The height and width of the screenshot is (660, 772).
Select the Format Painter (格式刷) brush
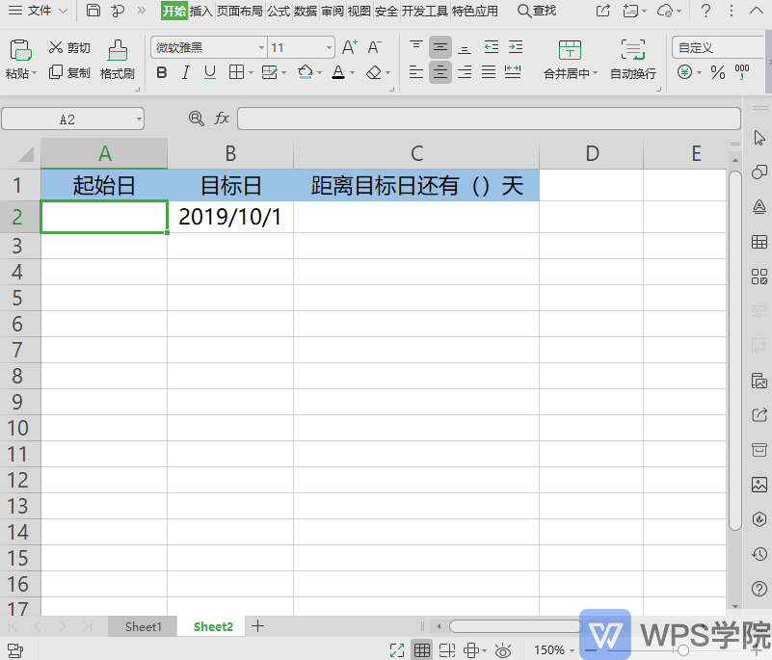click(x=118, y=51)
